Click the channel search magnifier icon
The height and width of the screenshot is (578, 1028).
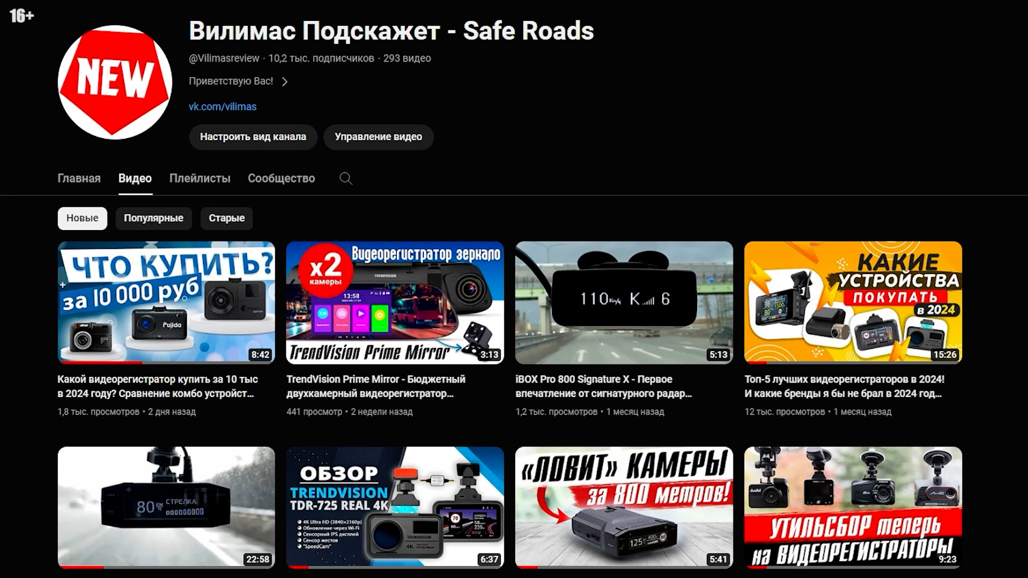tap(346, 178)
